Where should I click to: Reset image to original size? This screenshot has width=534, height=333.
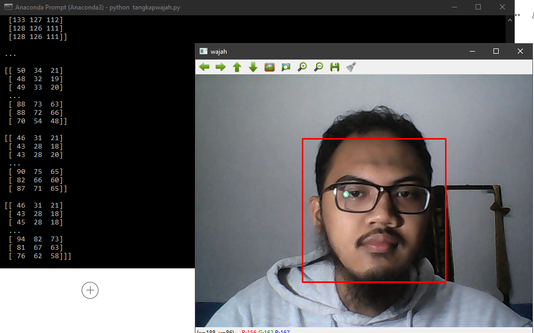pos(269,67)
